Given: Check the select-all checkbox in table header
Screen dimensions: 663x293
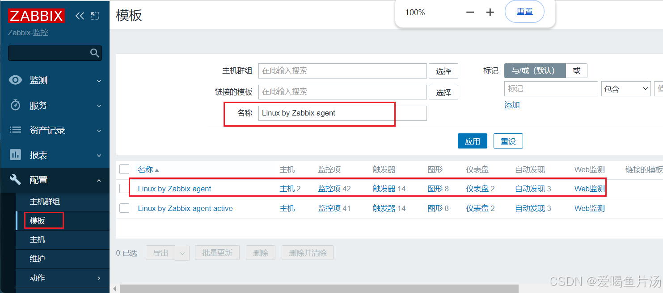Looking at the screenshot, I should [124, 169].
